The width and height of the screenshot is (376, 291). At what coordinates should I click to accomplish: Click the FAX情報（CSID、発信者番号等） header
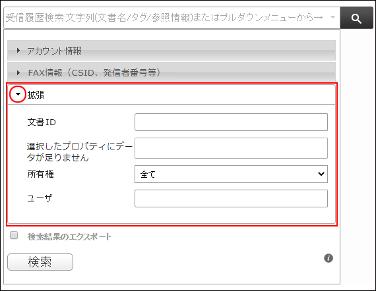click(94, 72)
